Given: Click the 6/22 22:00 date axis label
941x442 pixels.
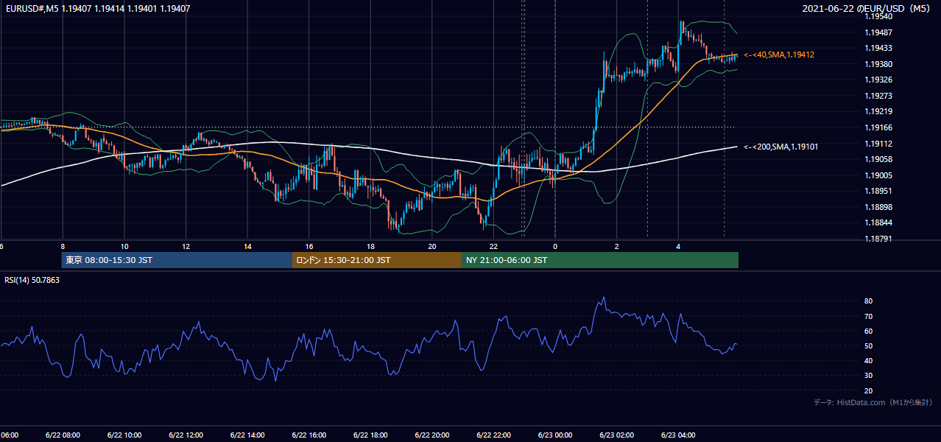Looking at the screenshot, I should click(x=493, y=435).
